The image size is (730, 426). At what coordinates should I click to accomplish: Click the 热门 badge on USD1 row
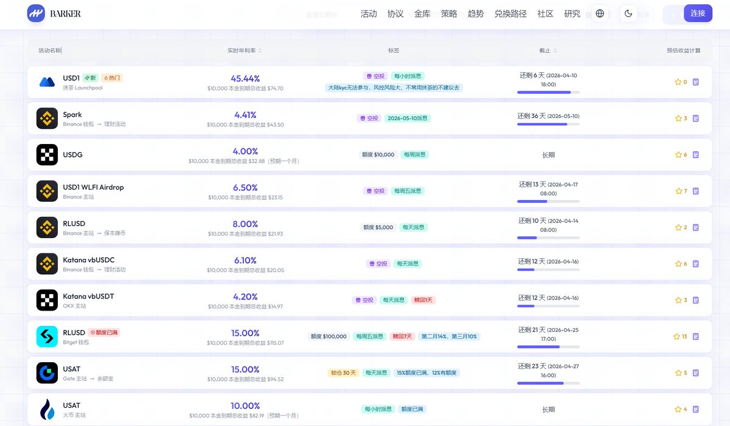coord(111,78)
